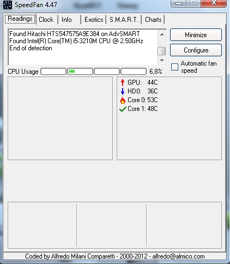Minimize the window using the title bar button
Screen dimensions: 230x264
point(179,3)
